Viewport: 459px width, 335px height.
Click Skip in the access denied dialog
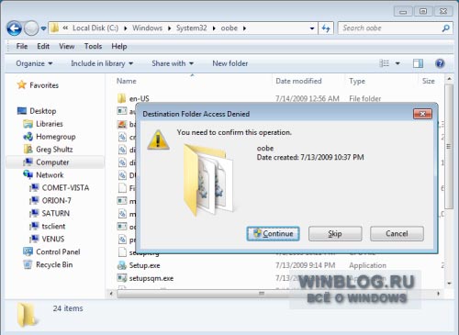click(x=335, y=234)
